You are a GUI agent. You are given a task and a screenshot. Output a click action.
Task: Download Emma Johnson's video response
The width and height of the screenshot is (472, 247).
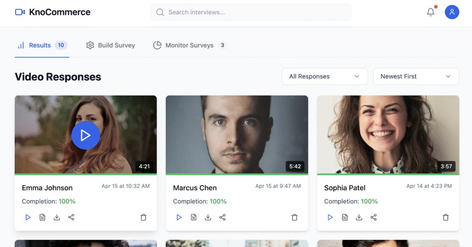[x=57, y=217]
